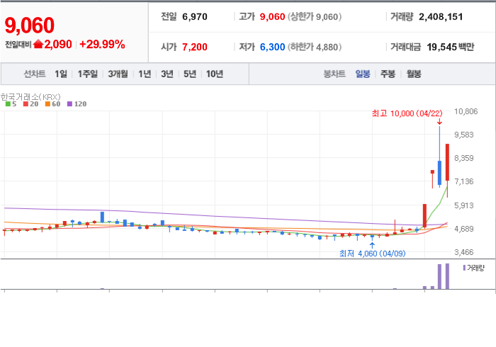Click the green 5-day moving average swatch

[9, 104]
